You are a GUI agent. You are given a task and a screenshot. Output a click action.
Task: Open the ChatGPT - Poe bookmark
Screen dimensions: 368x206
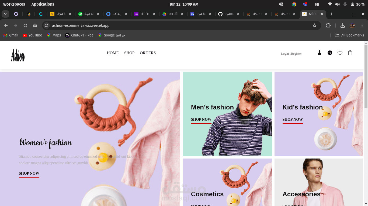click(79, 35)
